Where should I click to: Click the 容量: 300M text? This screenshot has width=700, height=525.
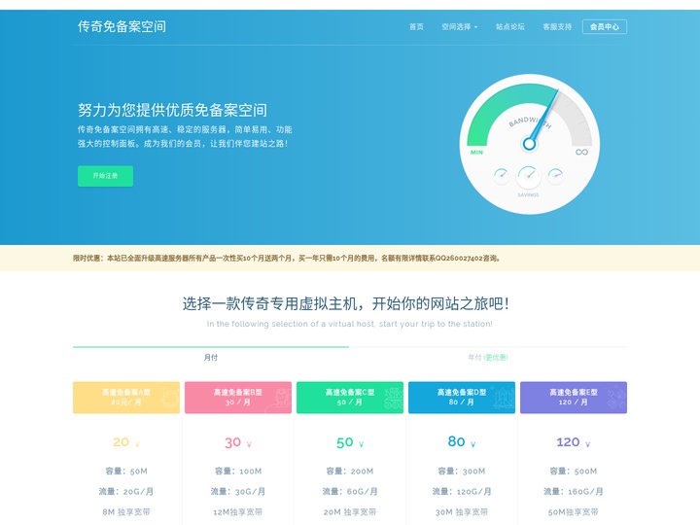462,471
